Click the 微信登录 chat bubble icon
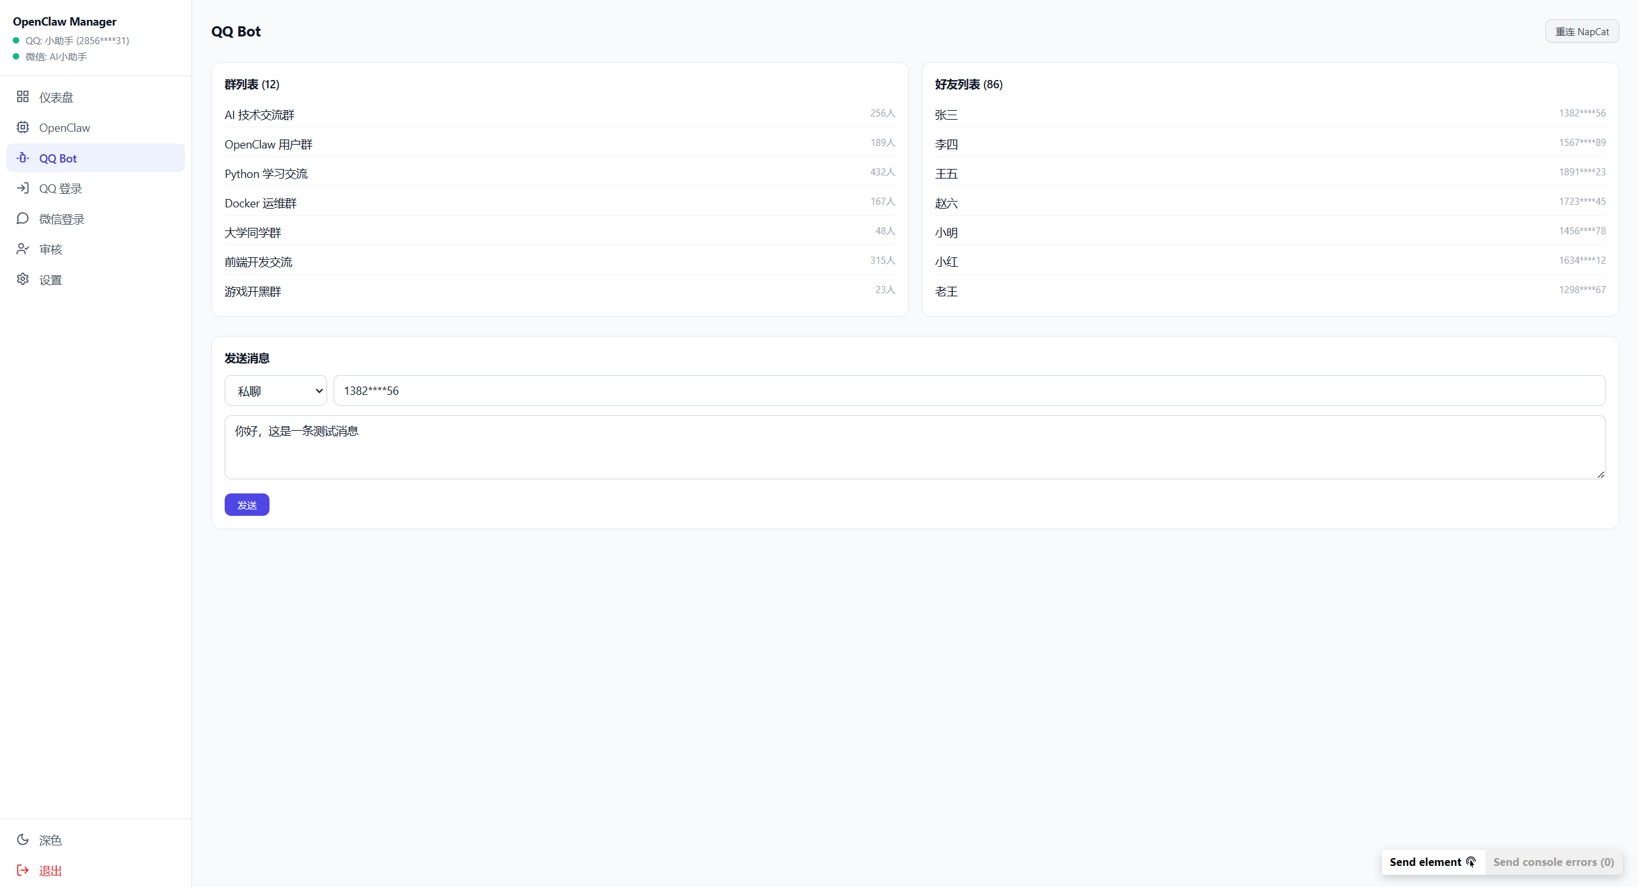 pos(22,218)
